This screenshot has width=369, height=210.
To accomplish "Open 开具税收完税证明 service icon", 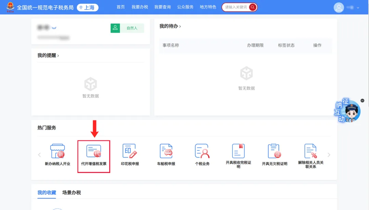I will (x=238, y=151).
